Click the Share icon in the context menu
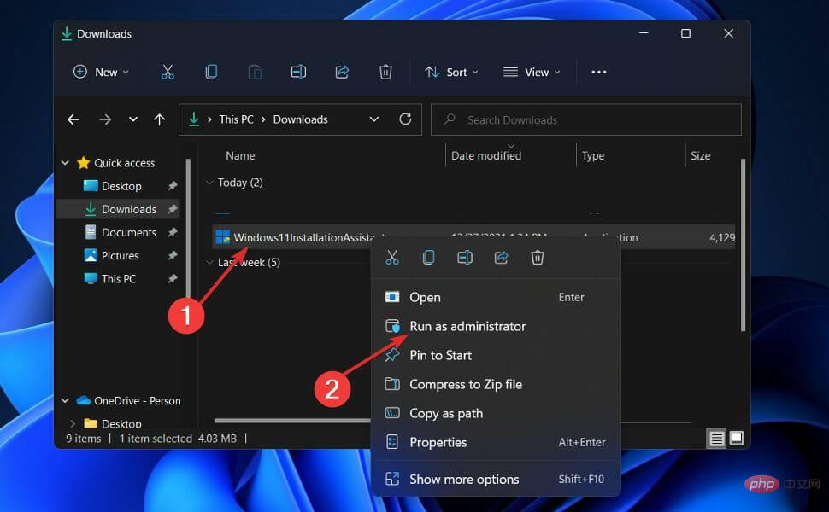Image resolution: width=829 pixels, height=512 pixels. click(501, 258)
